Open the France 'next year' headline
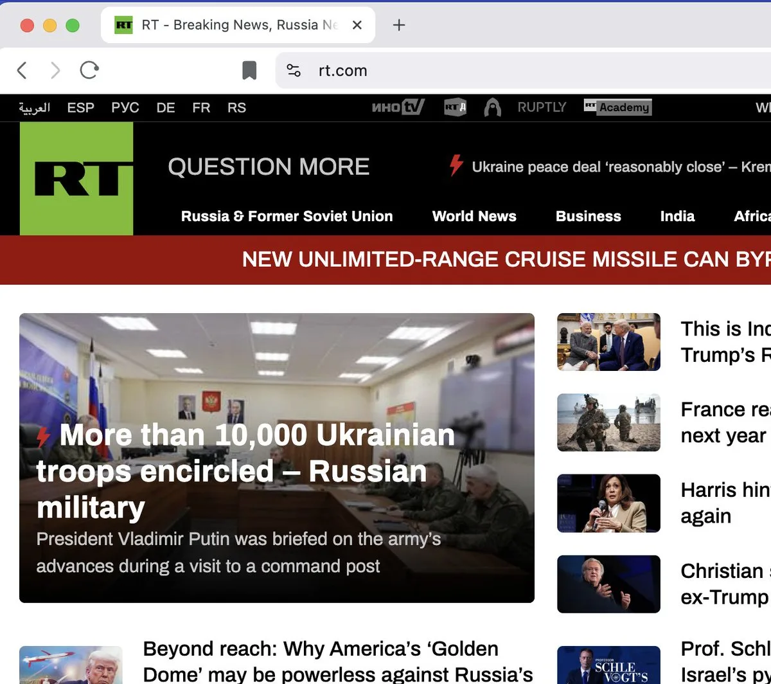The width and height of the screenshot is (771, 684). (725, 422)
